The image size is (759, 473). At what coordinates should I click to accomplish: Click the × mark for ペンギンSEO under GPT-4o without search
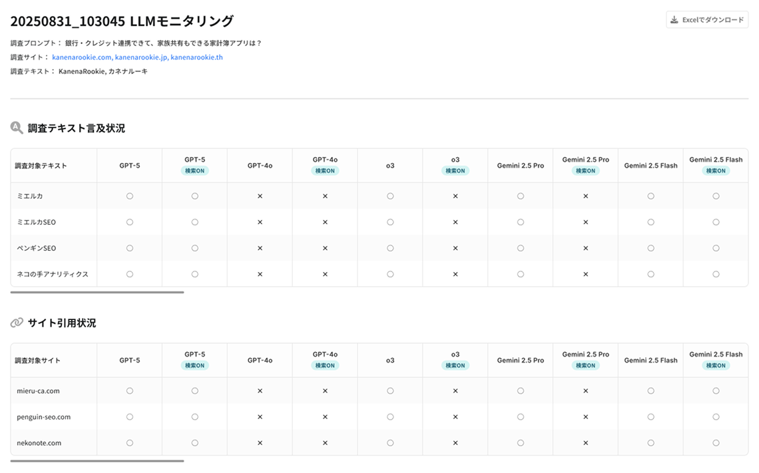click(x=260, y=248)
